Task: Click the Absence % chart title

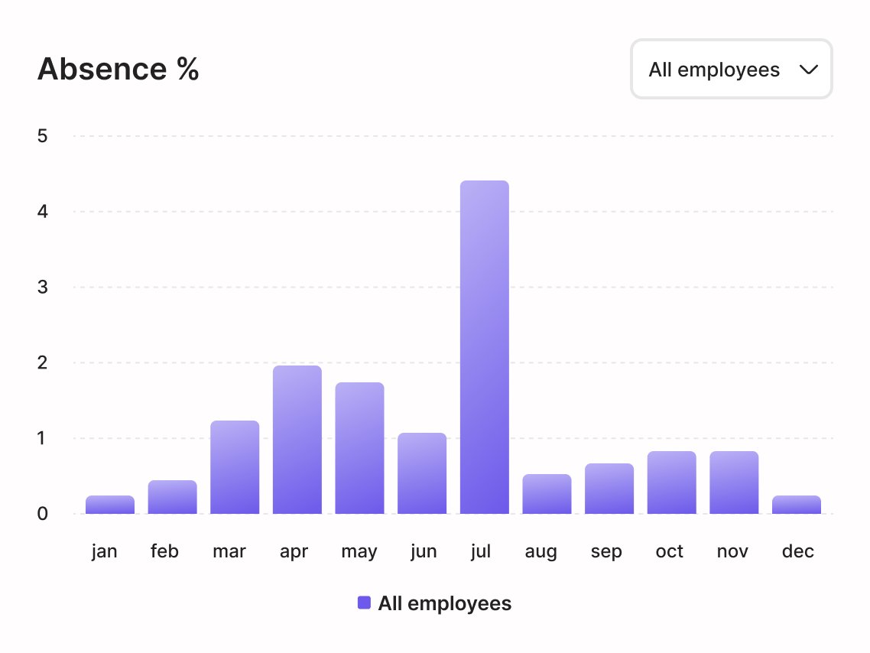Action: tap(118, 69)
